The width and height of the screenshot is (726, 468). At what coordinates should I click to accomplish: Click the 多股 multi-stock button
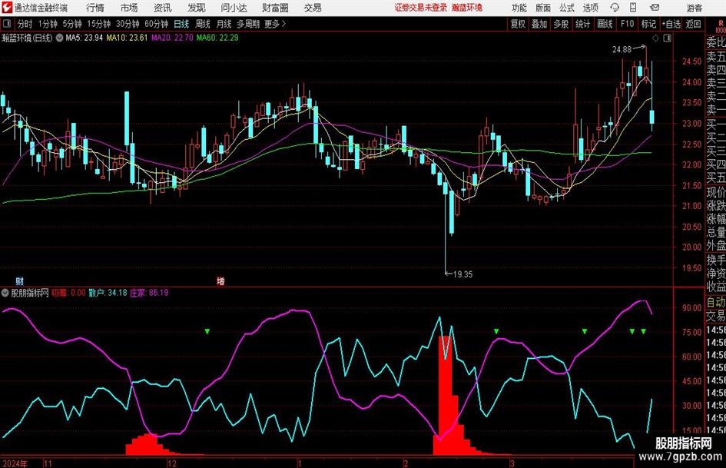click(x=561, y=24)
